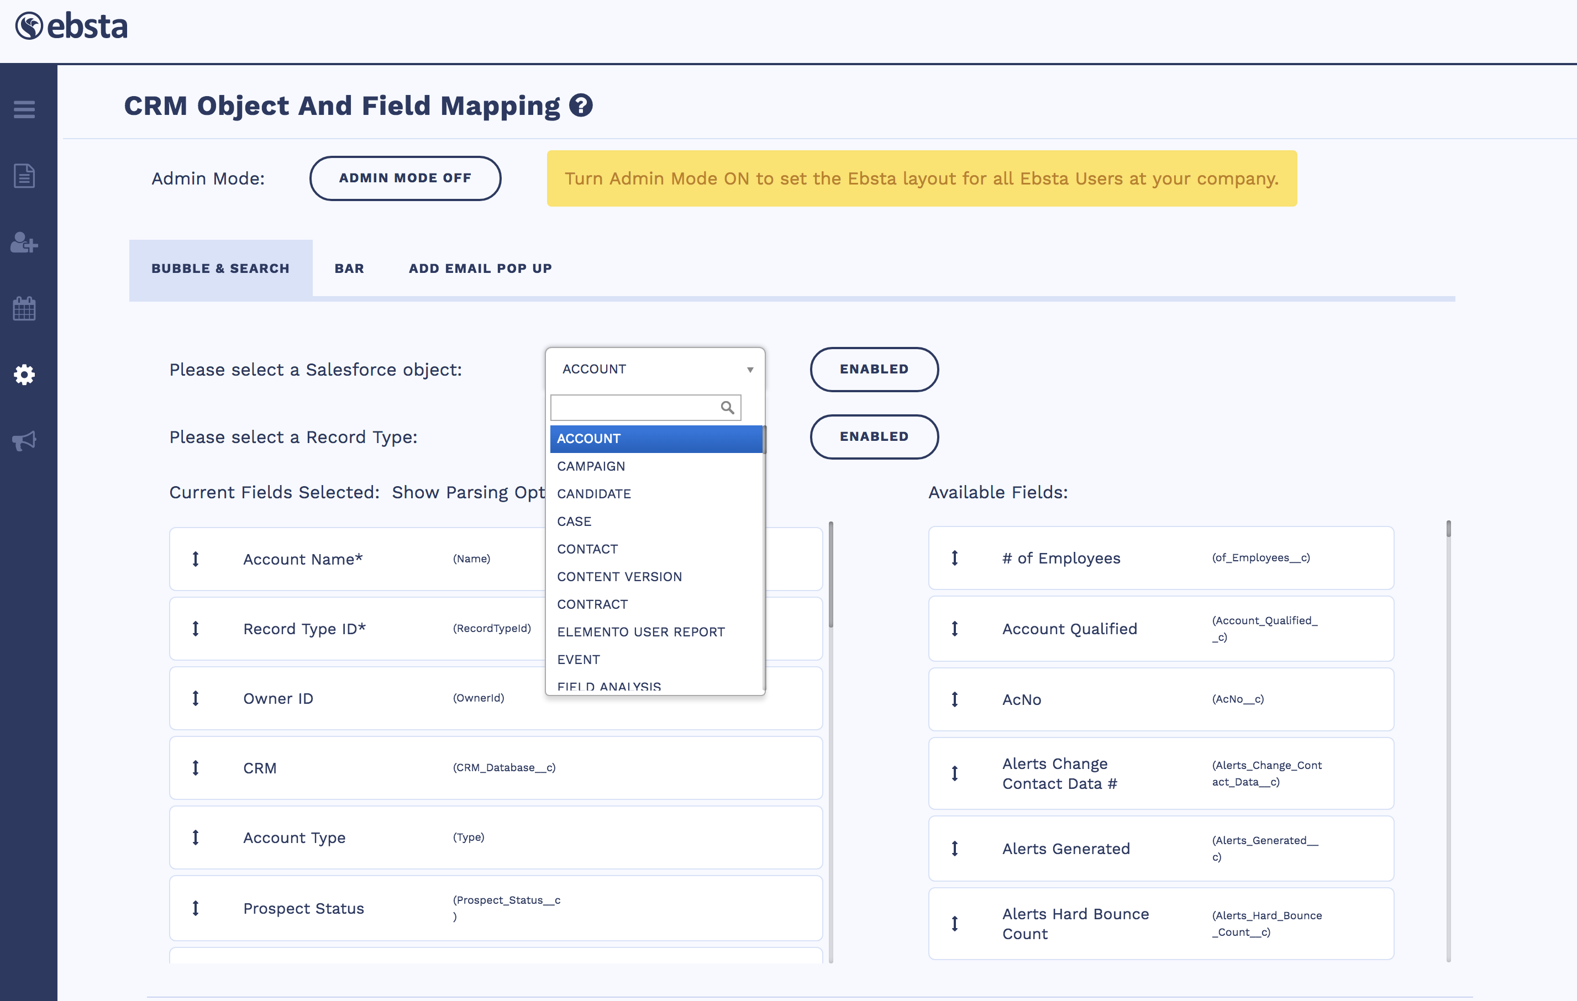Image resolution: width=1577 pixels, height=1001 pixels.
Task: Click the Available Fields scrollbar thumb
Action: (1448, 529)
